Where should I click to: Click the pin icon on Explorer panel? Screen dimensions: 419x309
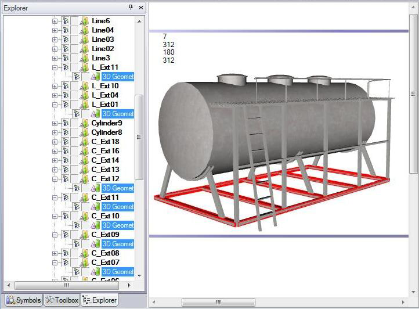131,8
